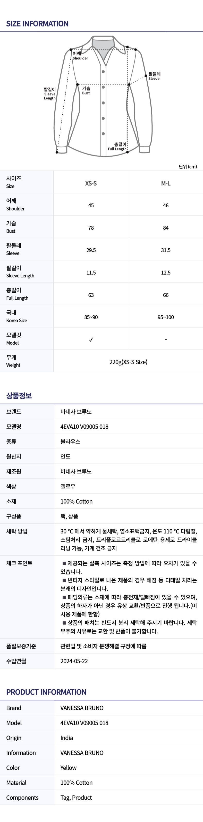Click the 95~100 Korea size cell
The image size is (203, 822).
[x=166, y=317]
